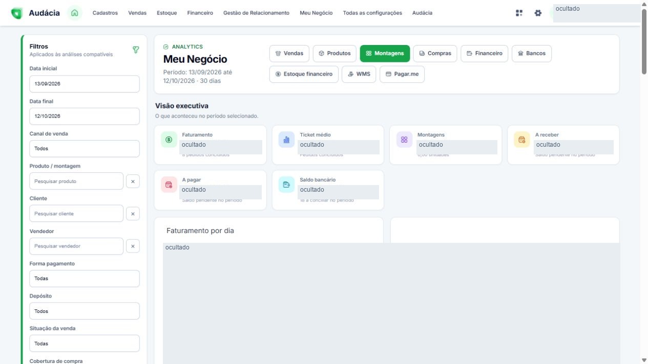Screen dimensions: 648x364
Task: Open the Meu Negócio menu in the top bar
Action: [x=316, y=13]
